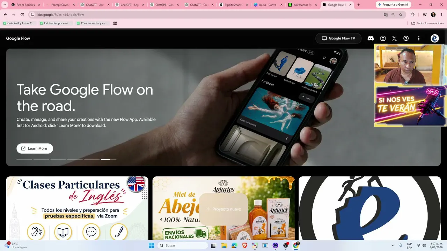Open the Guía AVA y Listas bookmark
447x251 pixels.
[19, 23]
